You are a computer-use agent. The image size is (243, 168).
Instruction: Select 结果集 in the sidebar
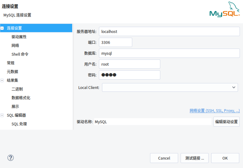pyautogui.click(x=13, y=80)
